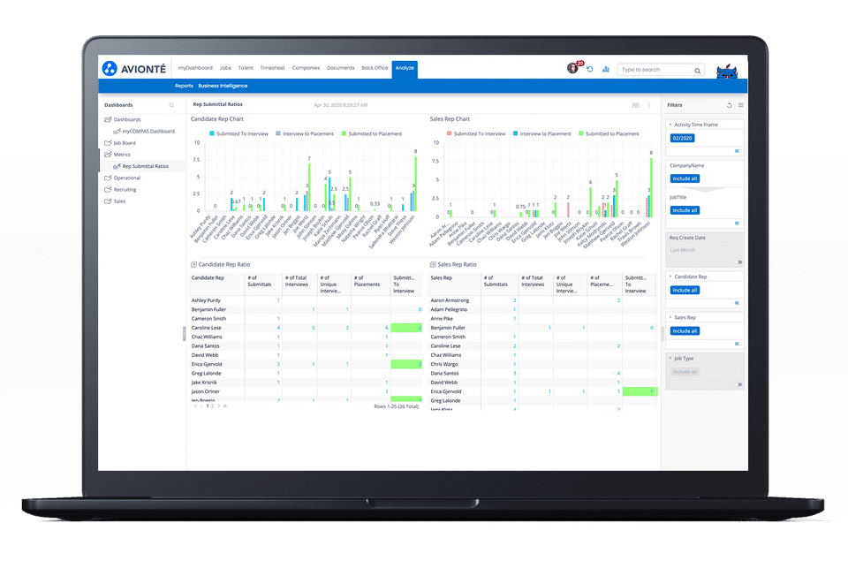This screenshot has width=848, height=576.
Task: Click the blue owl mascot icon
Action: tap(727, 72)
